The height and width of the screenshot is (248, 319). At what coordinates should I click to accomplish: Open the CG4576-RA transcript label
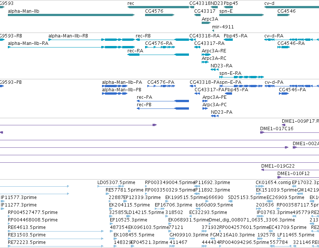point(159,43)
